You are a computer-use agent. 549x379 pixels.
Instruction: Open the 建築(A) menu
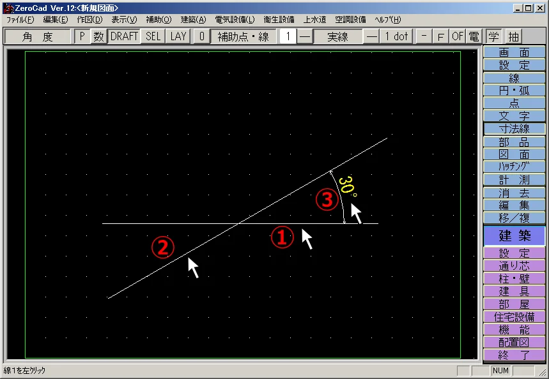point(193,20)
